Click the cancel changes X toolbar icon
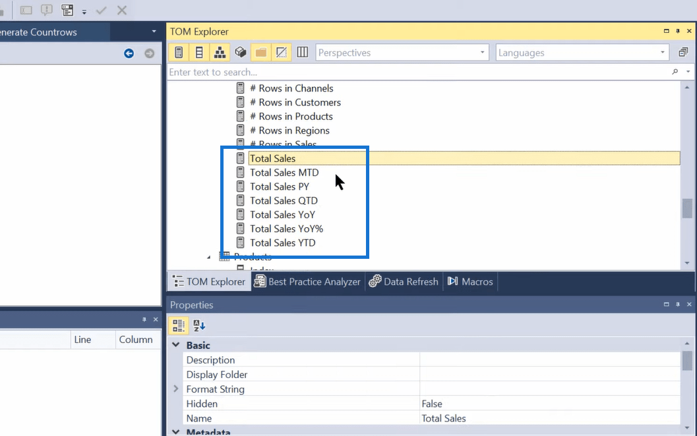The height and width of the screenshot is (436, 697). point(122,10)
